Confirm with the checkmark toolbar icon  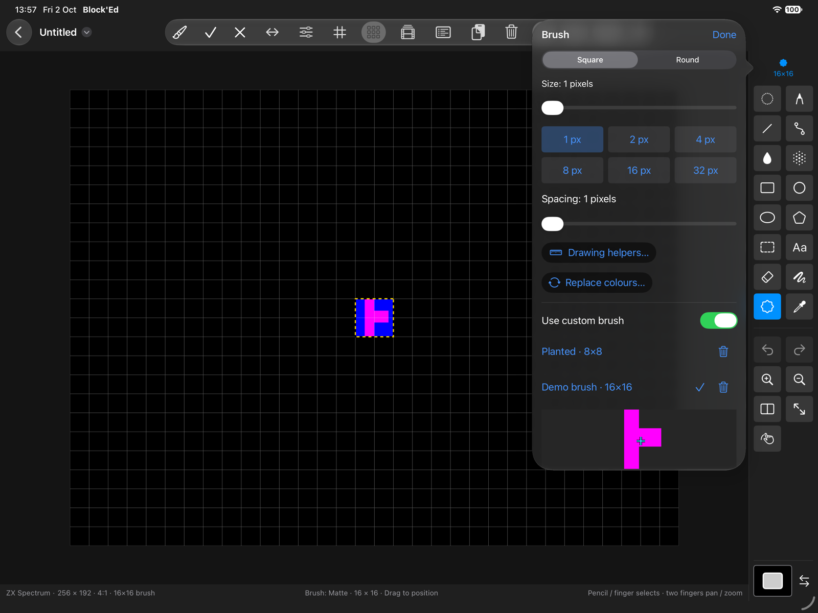(x=210, y=32)
